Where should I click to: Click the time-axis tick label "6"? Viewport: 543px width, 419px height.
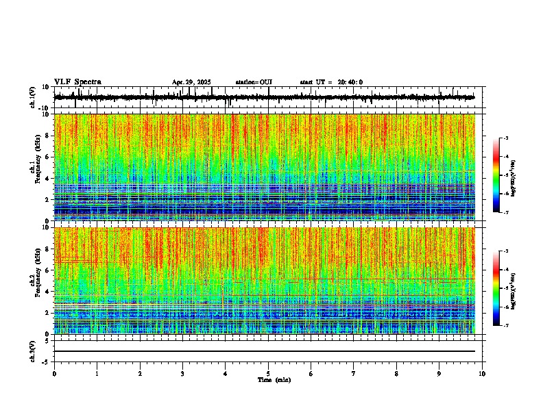tap(311, 374)
